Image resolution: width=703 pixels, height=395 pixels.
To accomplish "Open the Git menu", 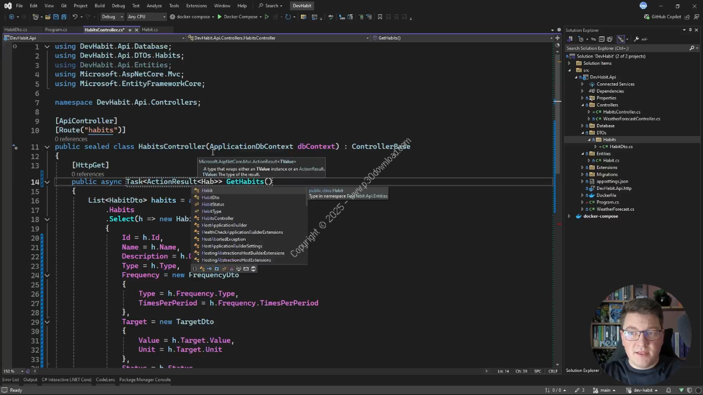I will pyautogui.click(x=64, y=5).
